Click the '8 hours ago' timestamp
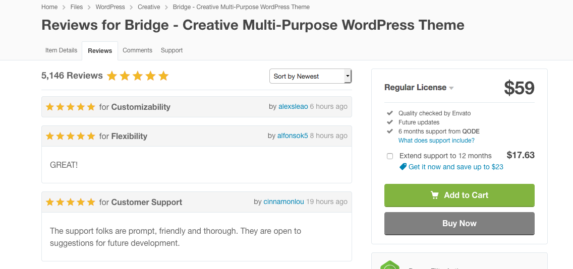 pos(328,136)
